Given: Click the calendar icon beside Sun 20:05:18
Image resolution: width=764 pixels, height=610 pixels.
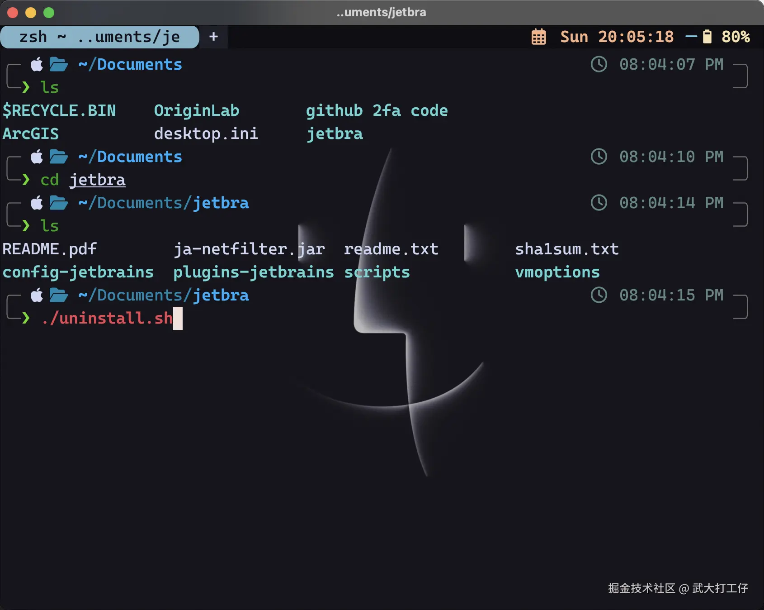Looking at the screenshot, I should point(538,37).
